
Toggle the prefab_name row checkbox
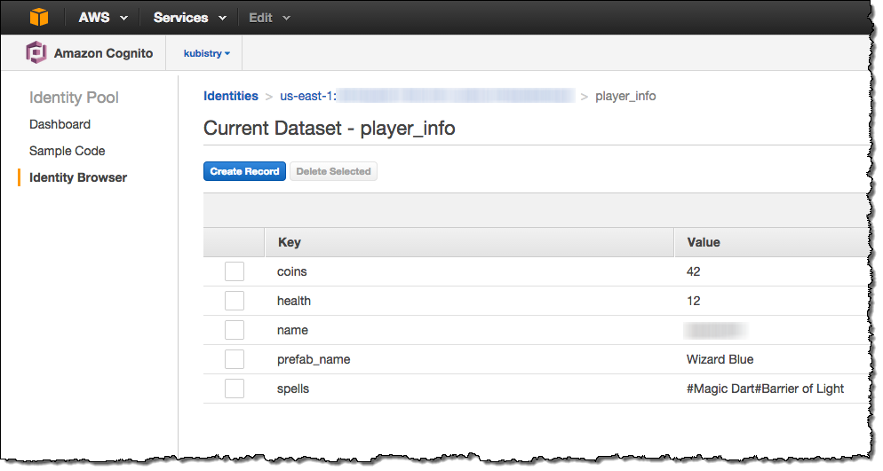235,359
